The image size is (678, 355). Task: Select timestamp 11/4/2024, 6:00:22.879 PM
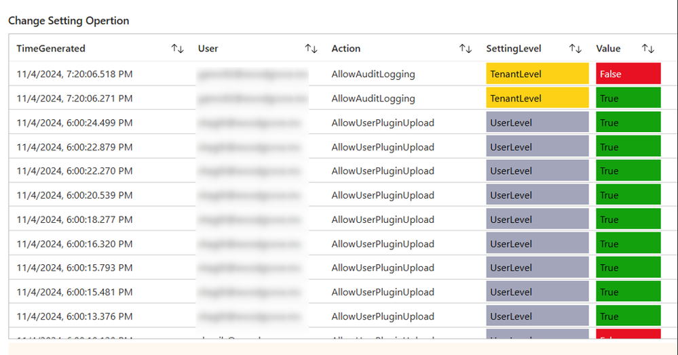pyautogui.click(x=75, y=147)
